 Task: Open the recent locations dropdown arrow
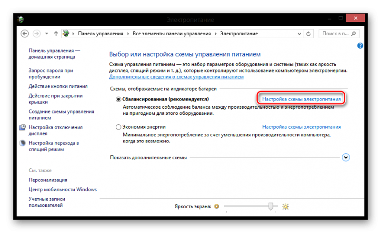(46, 34)
